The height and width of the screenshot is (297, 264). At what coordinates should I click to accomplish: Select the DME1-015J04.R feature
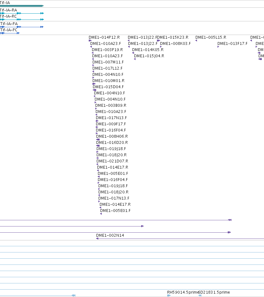click(135, 59)
